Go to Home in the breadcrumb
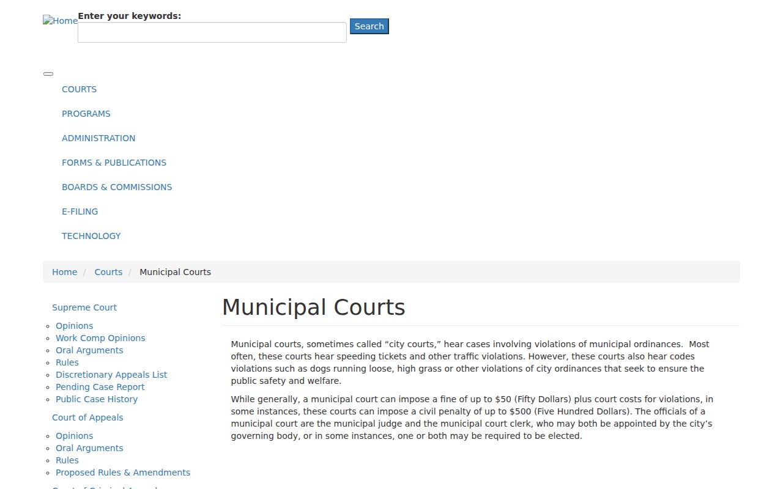783x489 pixels. click(x=64, y=272)
